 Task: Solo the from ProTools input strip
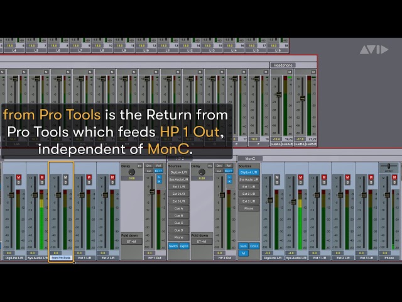(65, 182)
